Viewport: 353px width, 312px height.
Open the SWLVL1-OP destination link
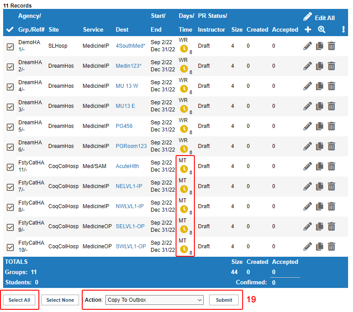(131, 246)
